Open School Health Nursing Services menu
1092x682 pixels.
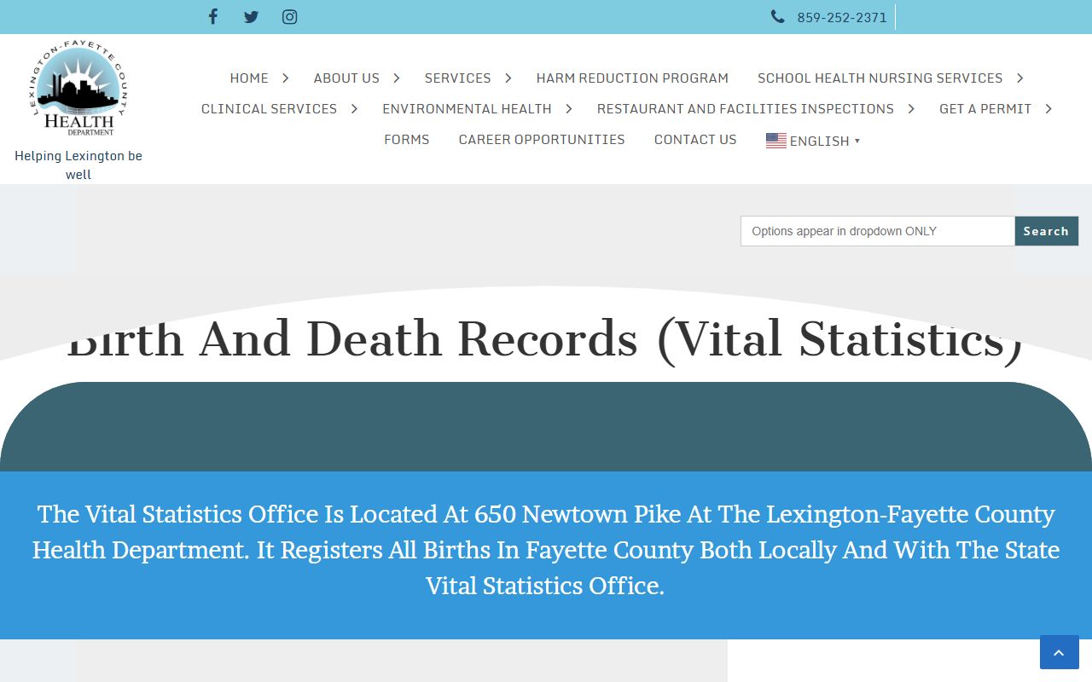(x=880, y=78)
